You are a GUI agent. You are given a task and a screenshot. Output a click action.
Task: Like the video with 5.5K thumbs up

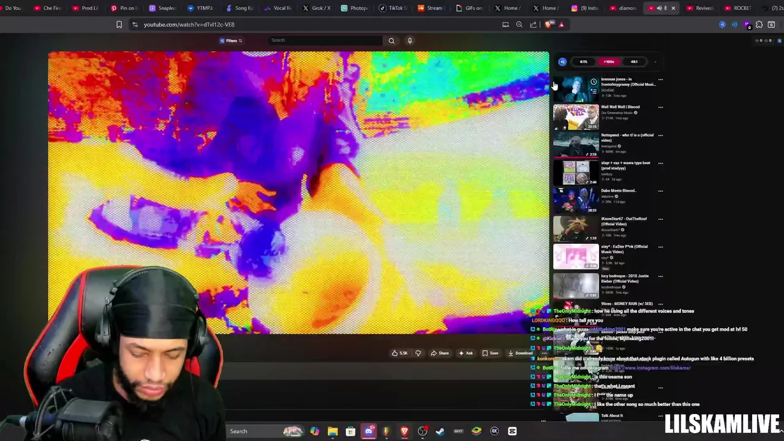coord(400,353)
